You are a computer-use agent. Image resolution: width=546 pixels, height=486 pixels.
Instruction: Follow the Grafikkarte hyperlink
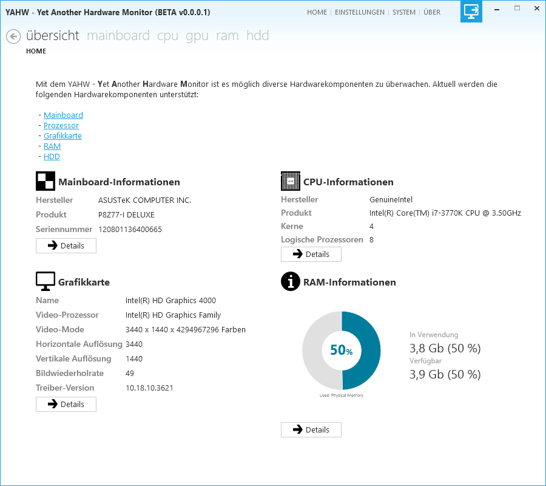click(x=62, y=136)
